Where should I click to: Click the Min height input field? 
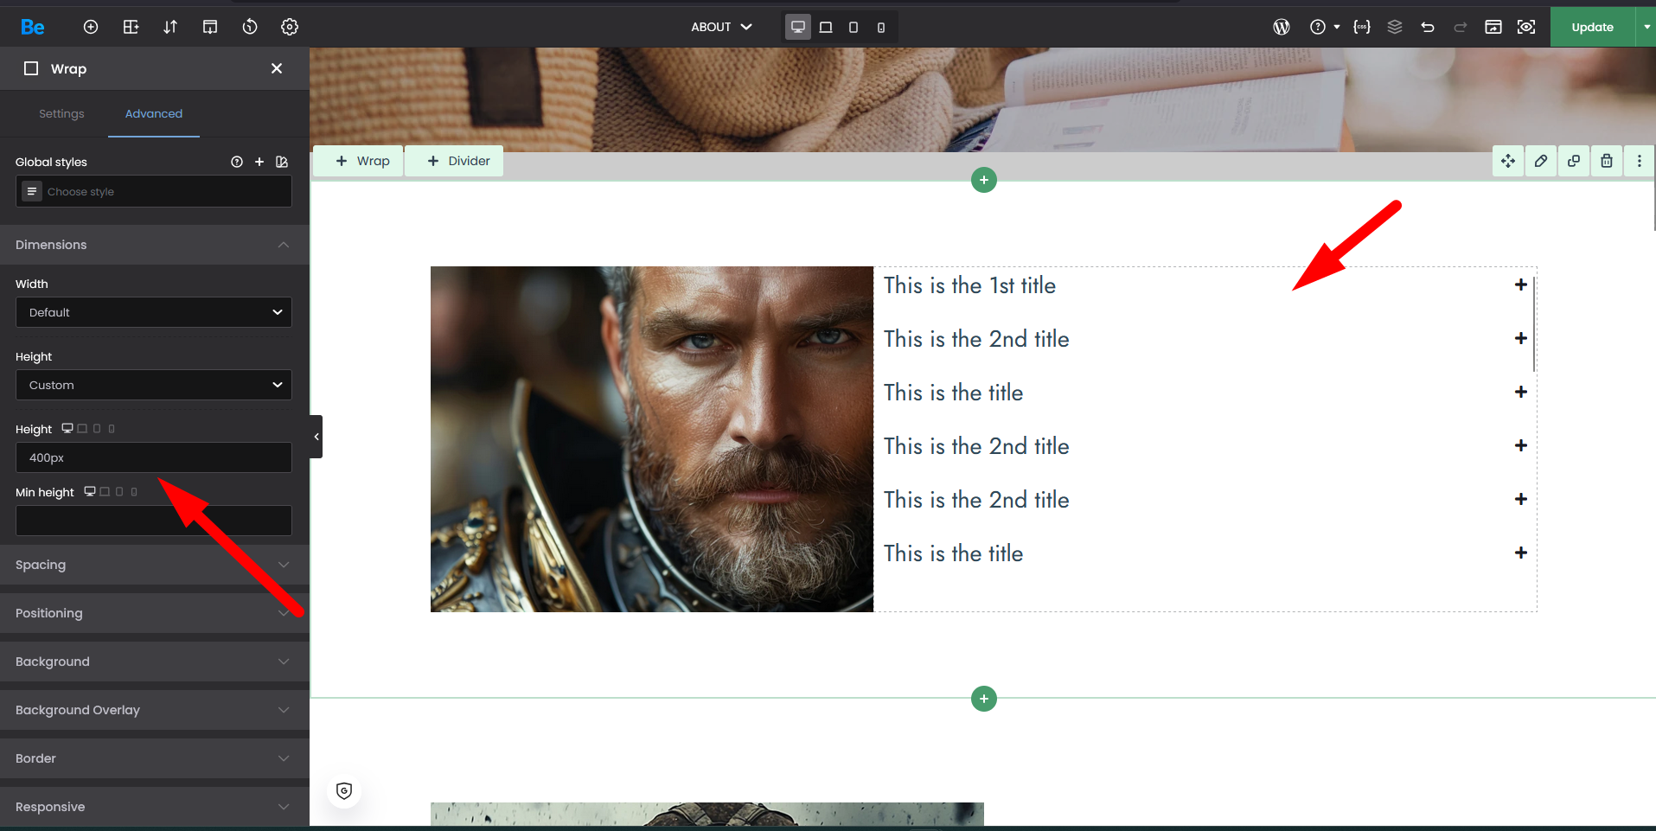(154, 521)
